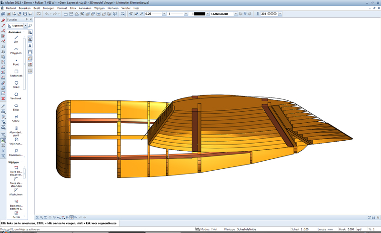381x233 pixels.
Task: Open the Aanmaken menu
Action: (85, 8)
